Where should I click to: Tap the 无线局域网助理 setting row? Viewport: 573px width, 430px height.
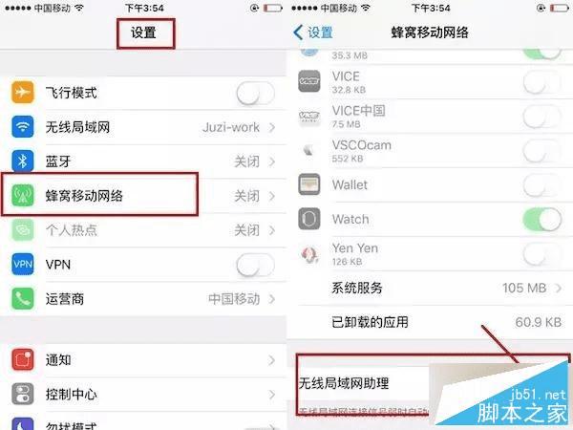click(430, 383)
